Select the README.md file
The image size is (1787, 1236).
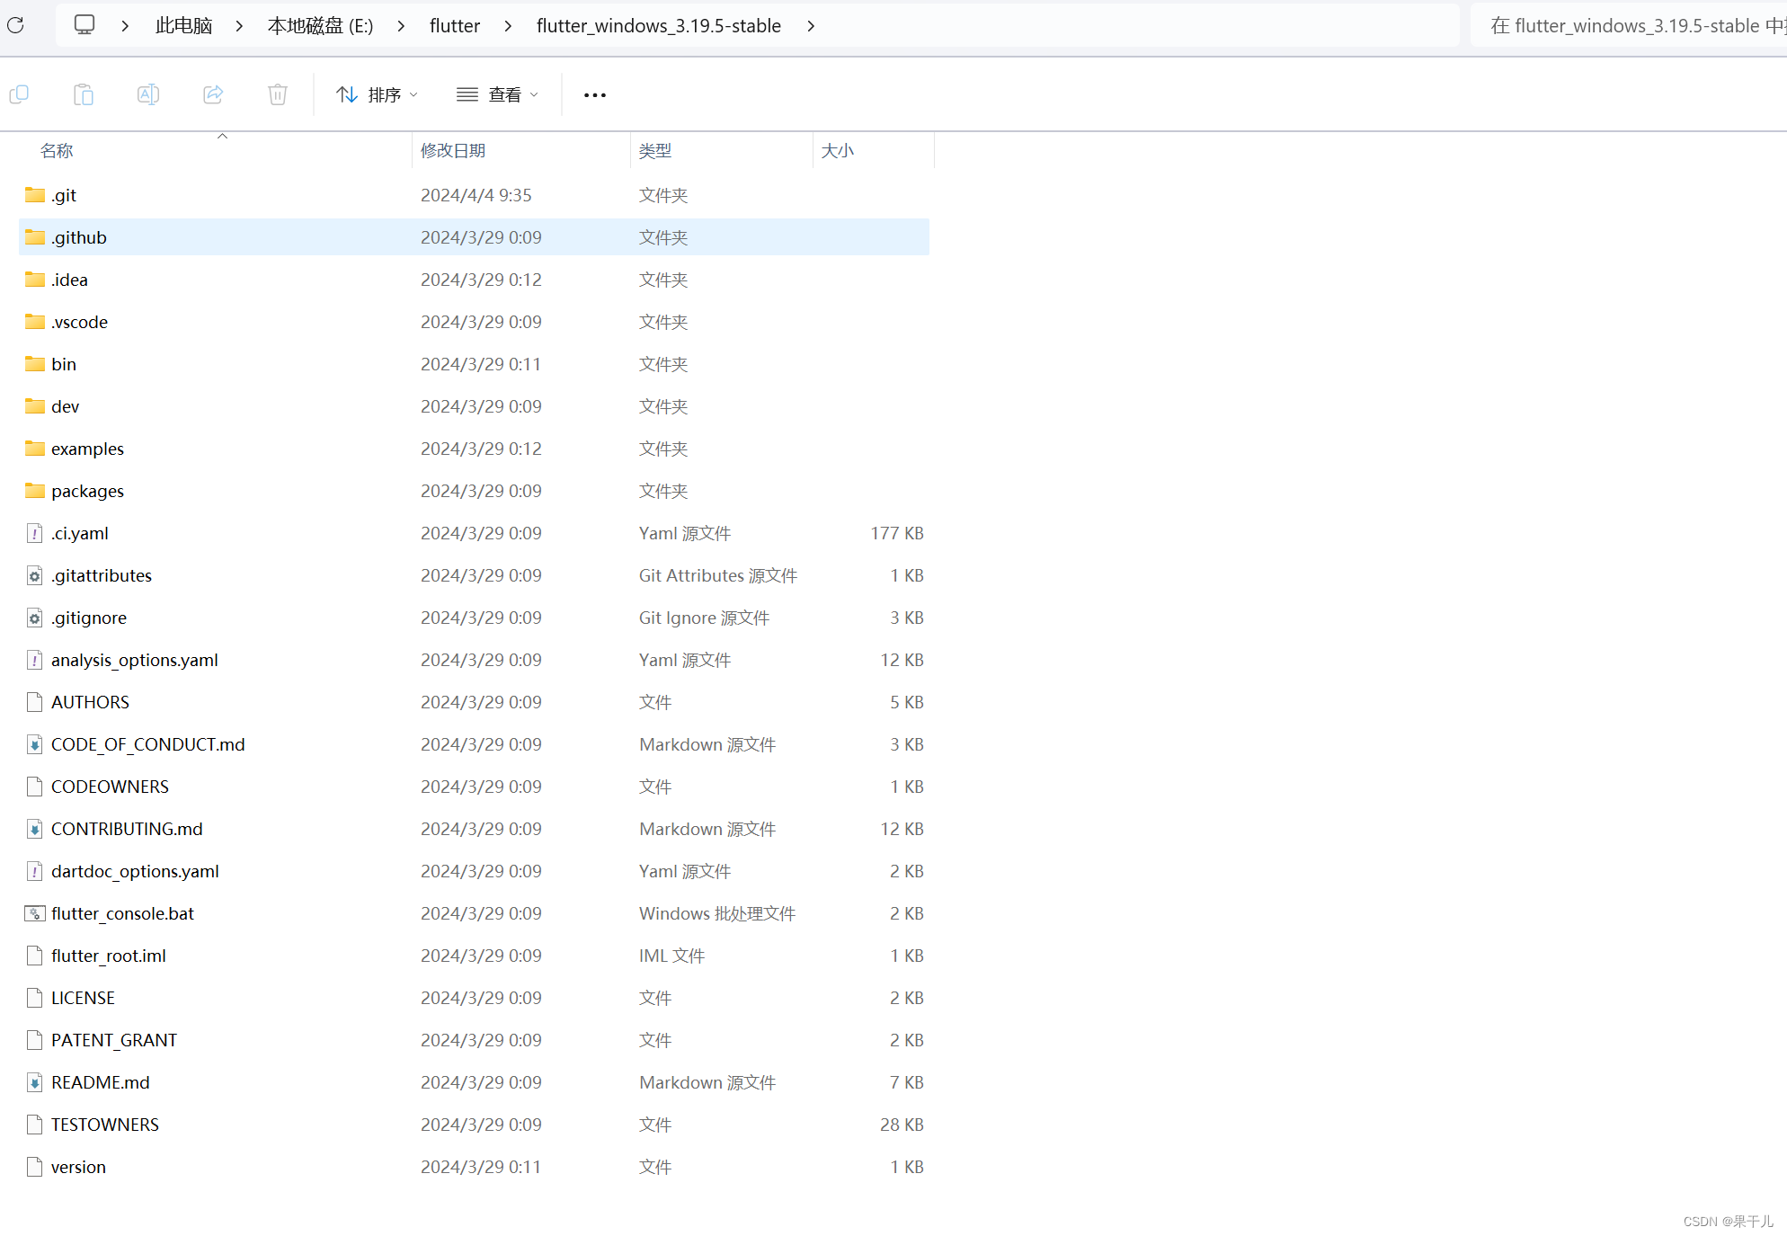(100, 1082)
